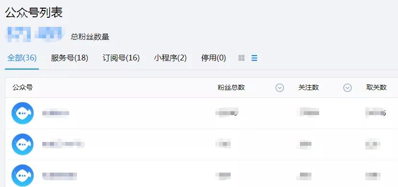Click the 粉丝总数 column header
This screenshot has width=398, height=187.
(x=231, y=88)
